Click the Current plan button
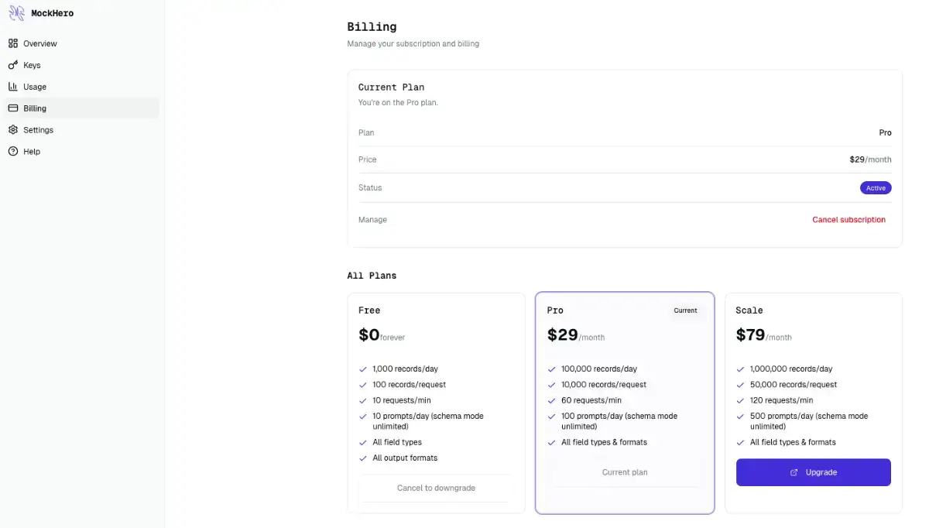 click(x=625, y=472)
